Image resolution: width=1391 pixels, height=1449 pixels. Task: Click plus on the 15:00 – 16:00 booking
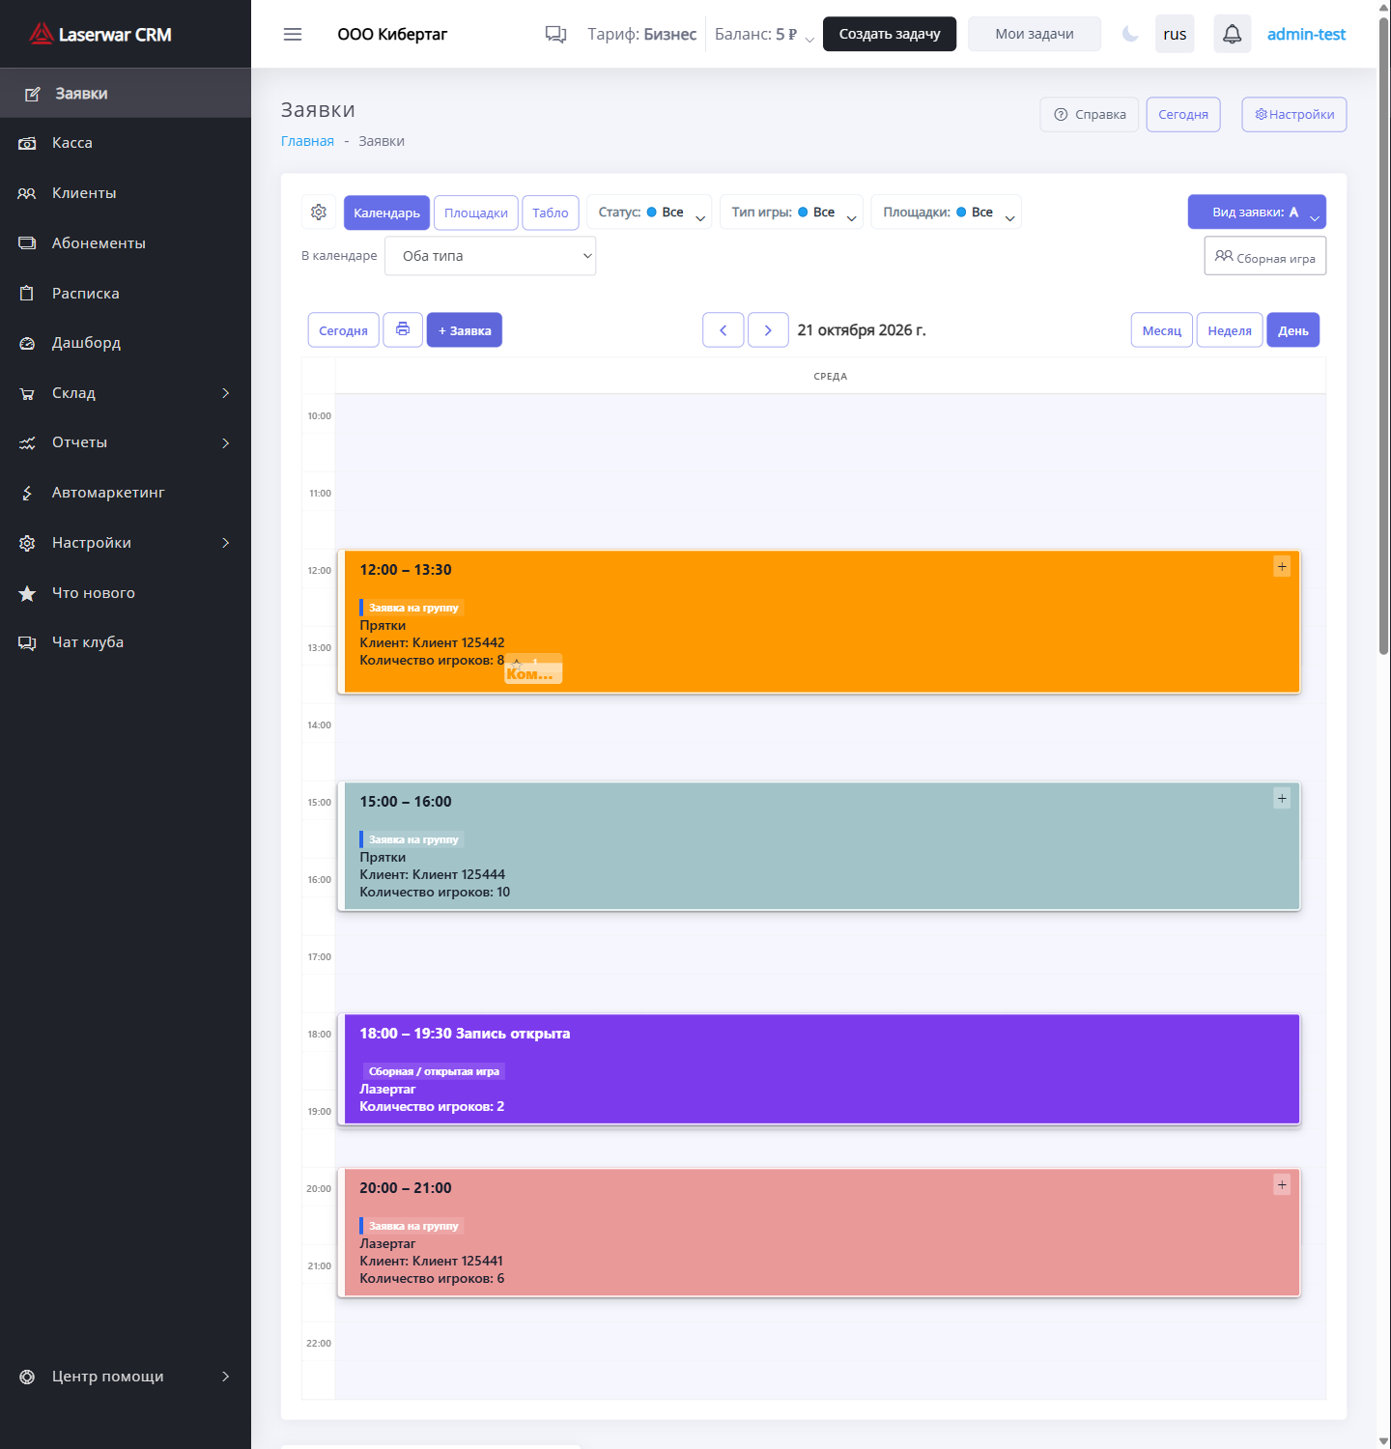(1282, 799)
